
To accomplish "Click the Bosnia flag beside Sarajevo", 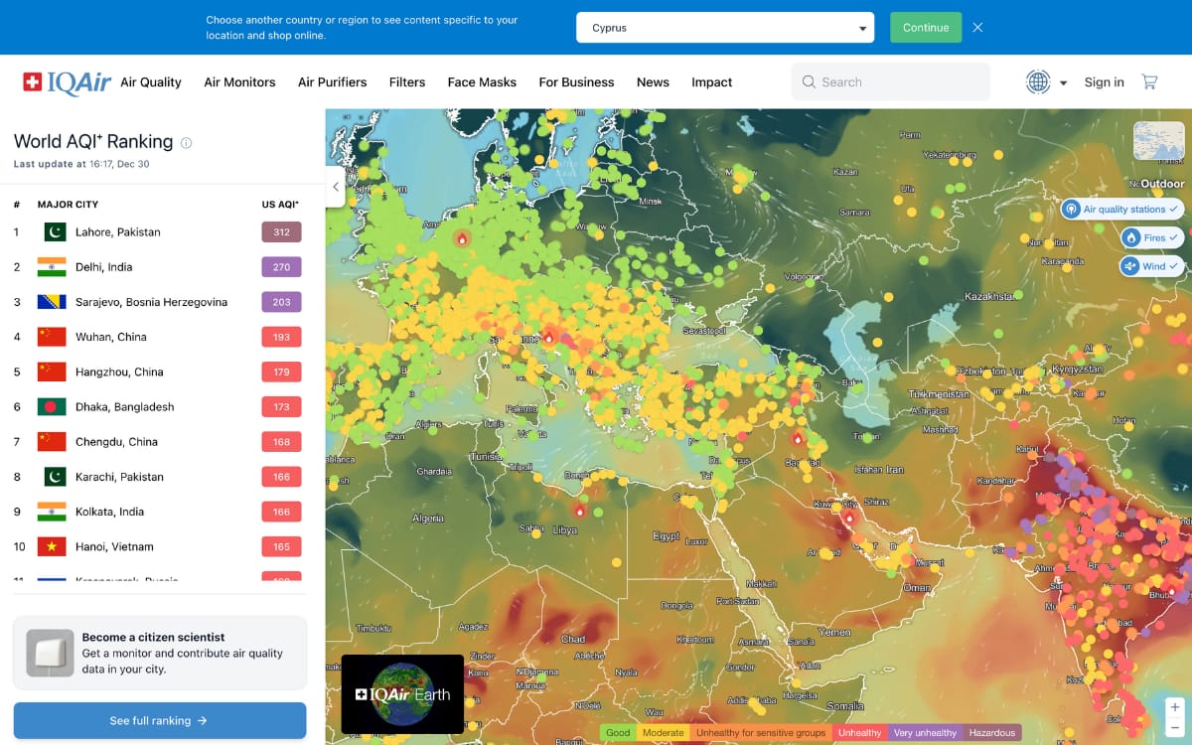I will [52, 302].
